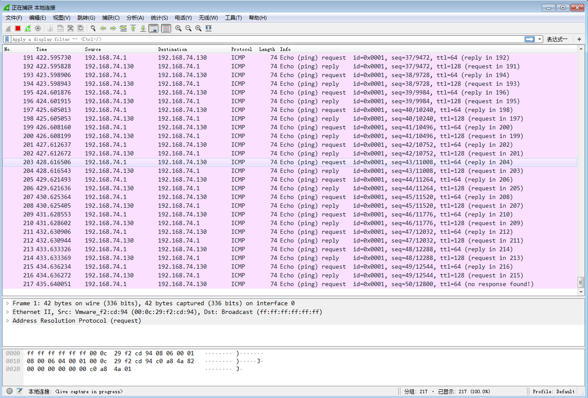588x398 pixels.
Task: Click the 表达式… expression button
Action: coord(557,39)
